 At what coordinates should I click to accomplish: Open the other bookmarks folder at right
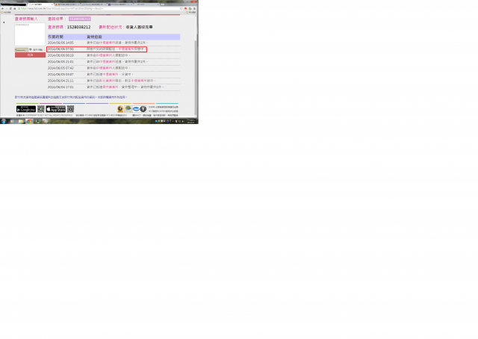191,12
